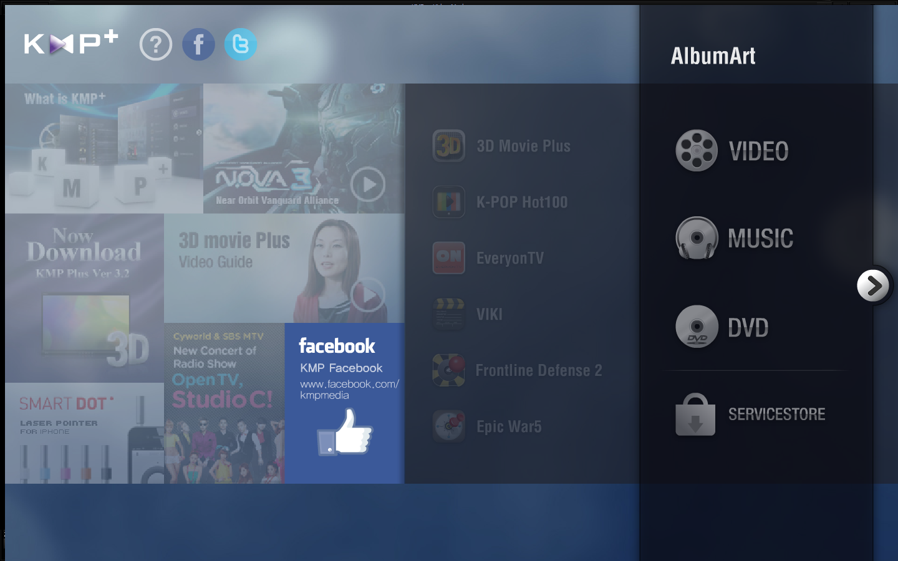The image size is (898, 561).
Task: Expand the right arrow chevron button
Action: point(873,285)
